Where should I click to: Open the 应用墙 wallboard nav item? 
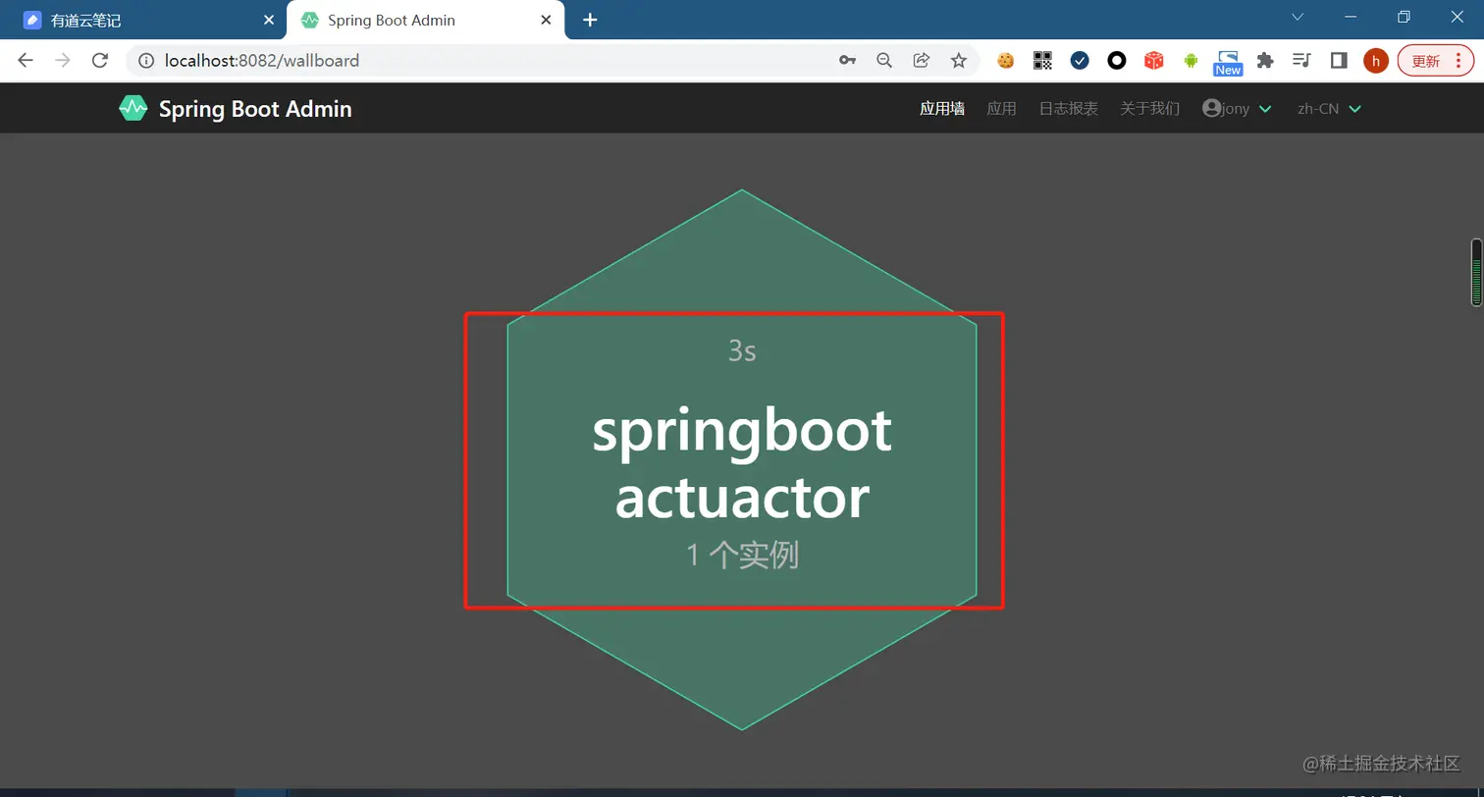click(x=941, y=109)
